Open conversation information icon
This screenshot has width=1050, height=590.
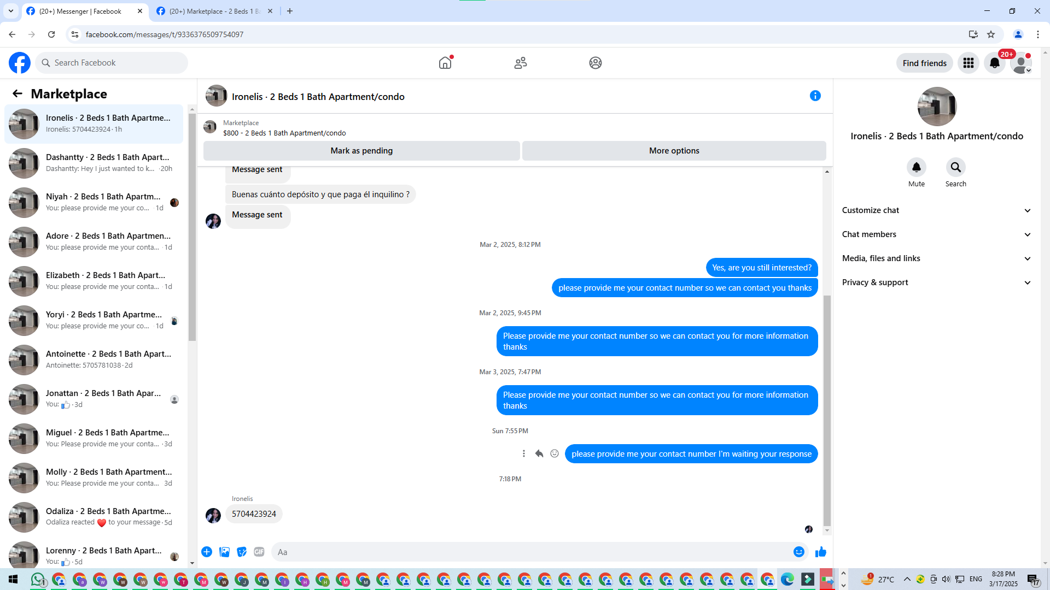pyautogui.click(x=815, y=96)
